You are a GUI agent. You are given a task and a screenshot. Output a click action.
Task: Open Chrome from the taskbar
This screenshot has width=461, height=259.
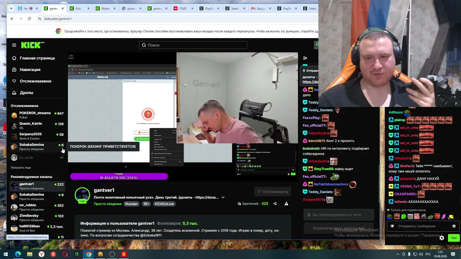[x=89, y=254]
